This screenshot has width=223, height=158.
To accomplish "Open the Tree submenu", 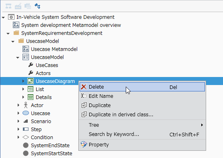I will coord(142,125).
